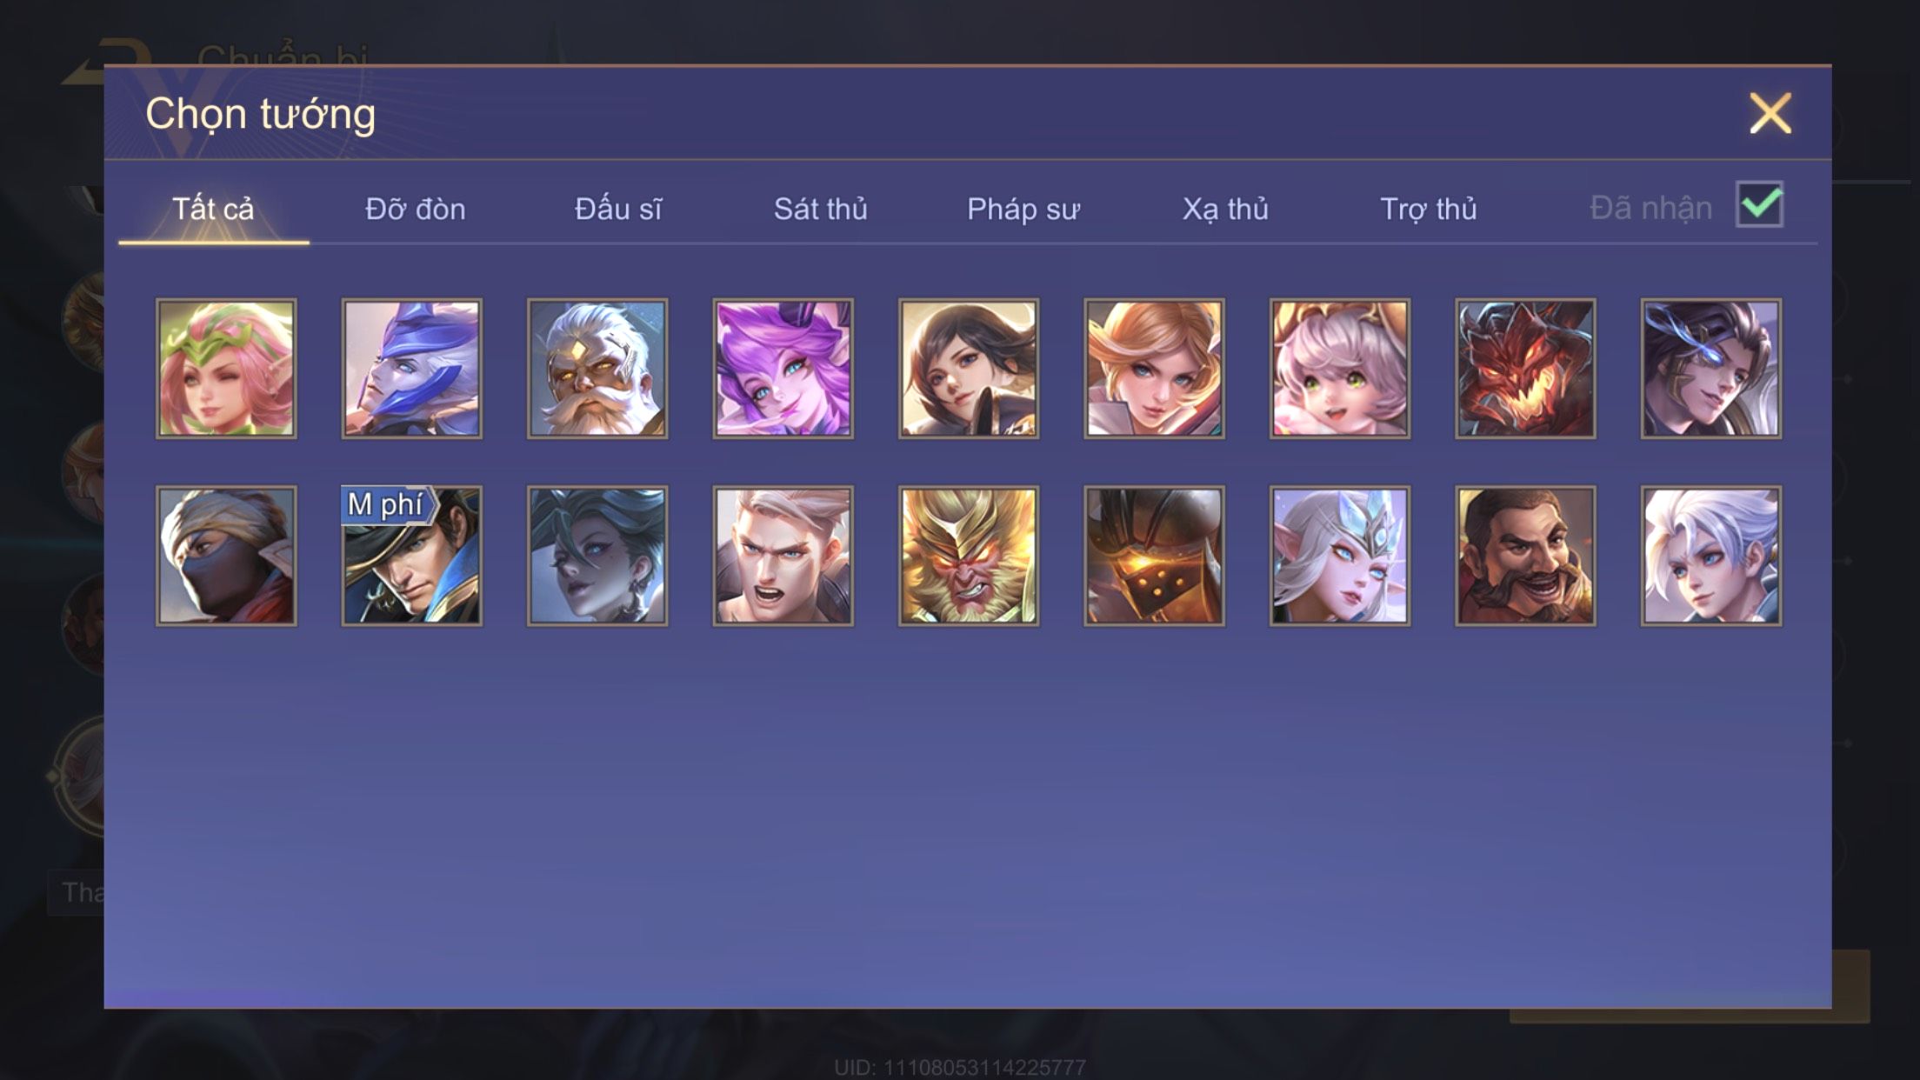Toggle the Đã nhận checkbox
1920x1080 pixels.
1759,204
